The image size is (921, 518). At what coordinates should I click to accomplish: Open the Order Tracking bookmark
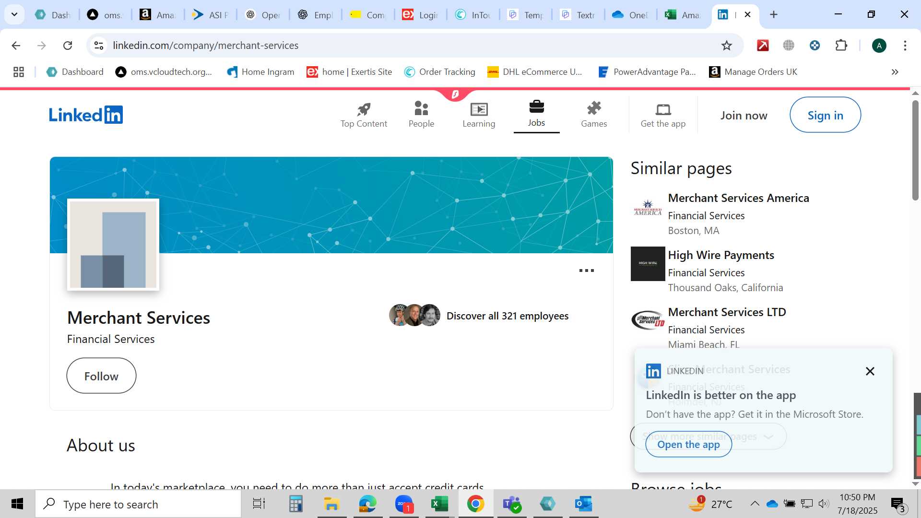[440, 72]
